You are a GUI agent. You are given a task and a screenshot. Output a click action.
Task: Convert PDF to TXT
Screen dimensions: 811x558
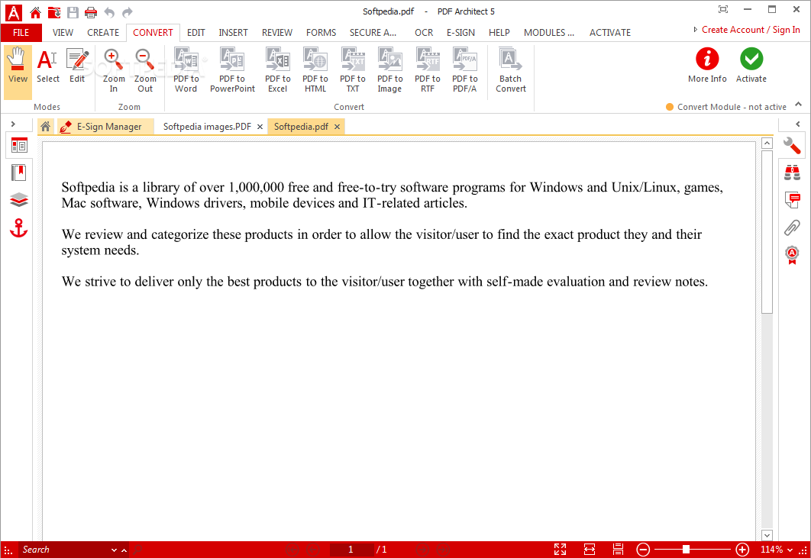point(353,71)
